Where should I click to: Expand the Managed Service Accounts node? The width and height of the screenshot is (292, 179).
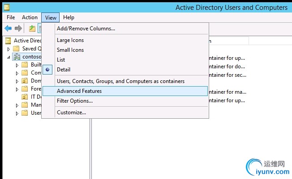tap(17, 105)
